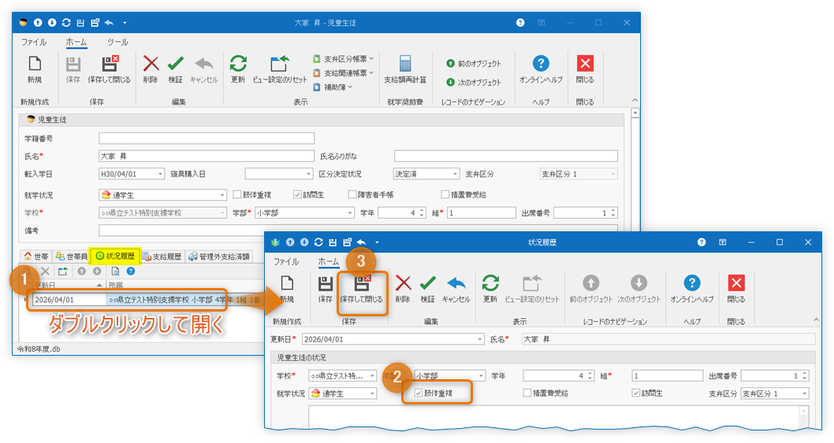
Task: Open 学部 dropdown in 児童生徒 window
Action: [350, 213]
